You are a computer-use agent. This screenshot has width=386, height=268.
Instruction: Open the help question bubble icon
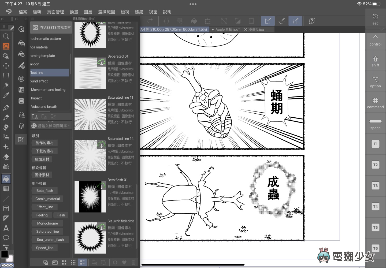(312, 21)
